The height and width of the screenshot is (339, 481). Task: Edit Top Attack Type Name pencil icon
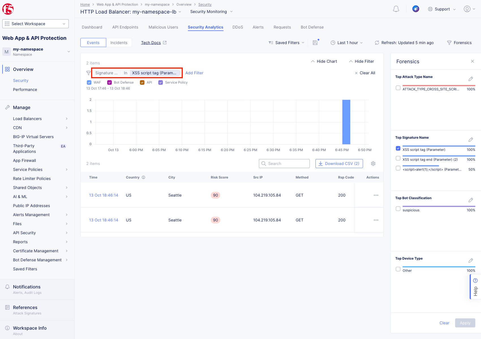(x=471, y=79)
